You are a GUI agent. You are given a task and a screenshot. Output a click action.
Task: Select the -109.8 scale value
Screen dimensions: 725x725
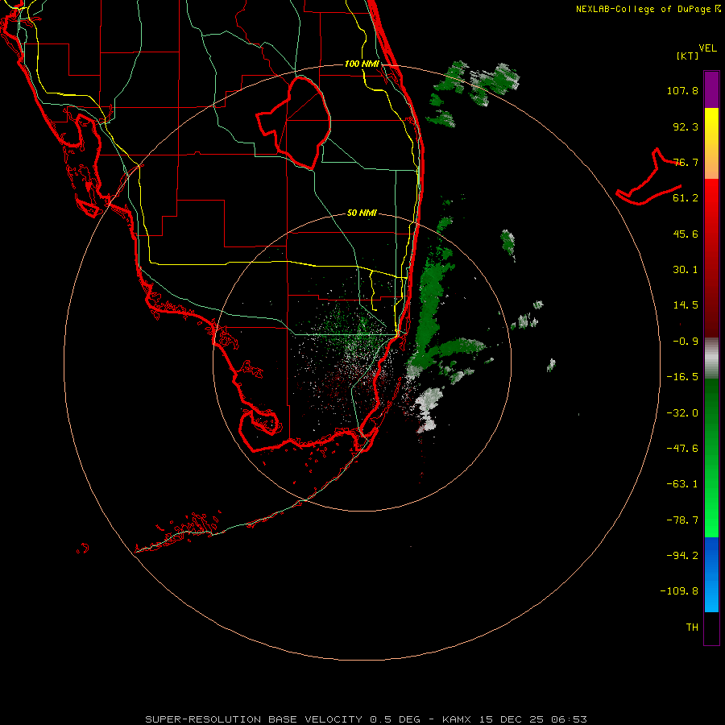pyautogui.click(x=679, y=591)
